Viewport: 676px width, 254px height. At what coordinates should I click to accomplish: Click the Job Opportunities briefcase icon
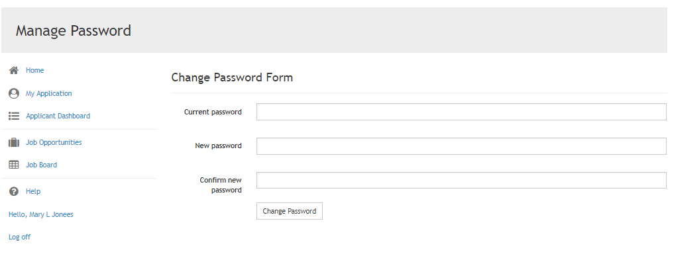(14, 142)
